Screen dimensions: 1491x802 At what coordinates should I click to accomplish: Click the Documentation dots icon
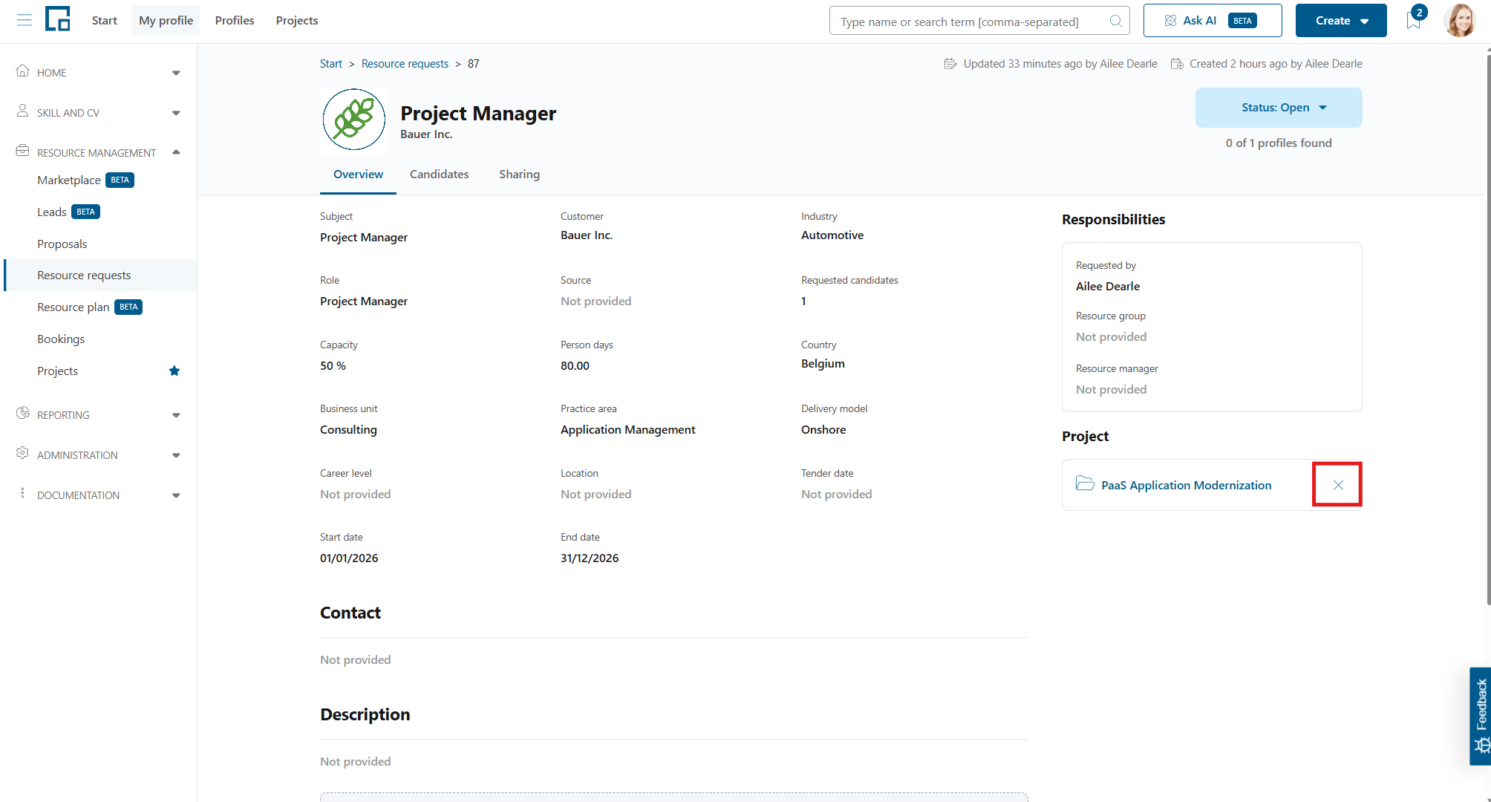(x=23, y=493)
